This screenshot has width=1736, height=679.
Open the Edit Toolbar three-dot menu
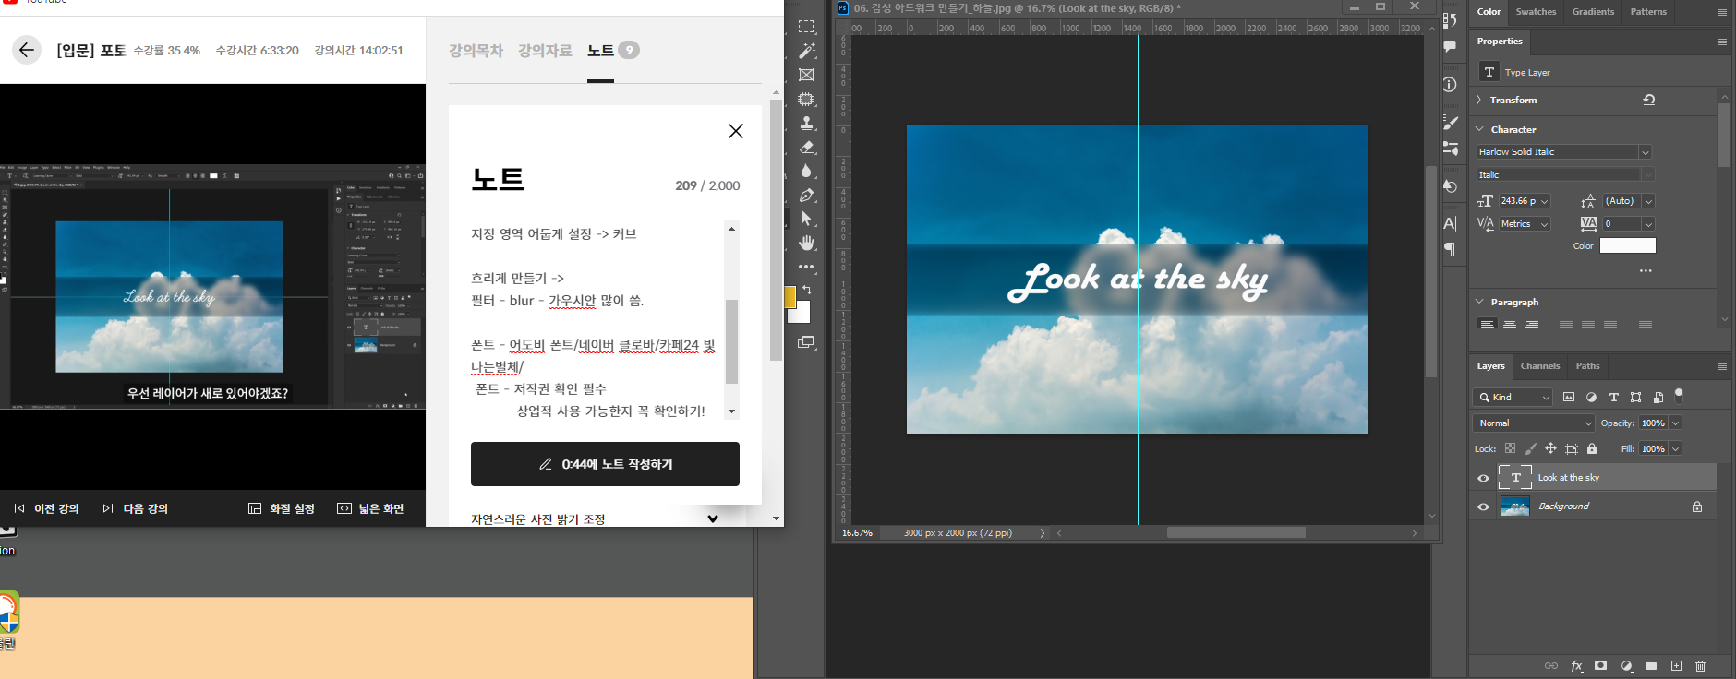click(806, 267)
